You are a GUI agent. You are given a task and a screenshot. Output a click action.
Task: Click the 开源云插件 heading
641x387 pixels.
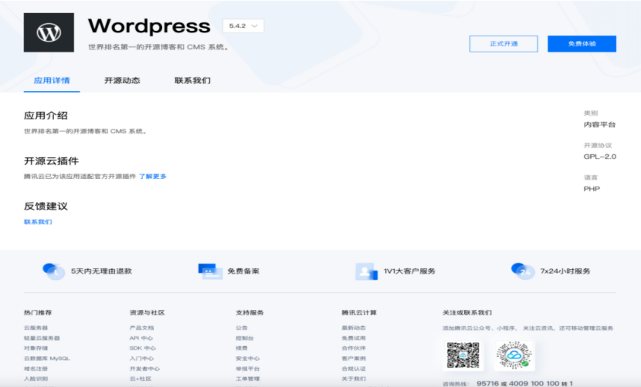[x=51, y=161]
